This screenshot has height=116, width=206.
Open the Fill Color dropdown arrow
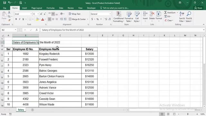coord(40,19)
